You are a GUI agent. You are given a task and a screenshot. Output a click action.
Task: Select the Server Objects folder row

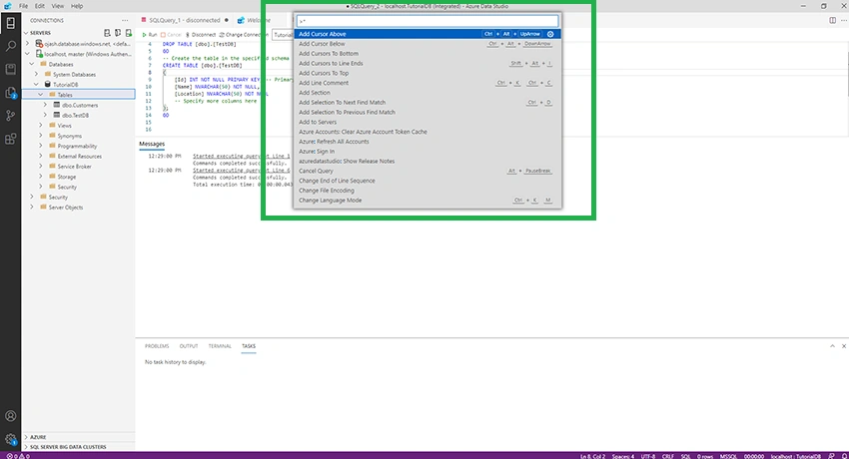pyautogui.click(x=79, y=208)
